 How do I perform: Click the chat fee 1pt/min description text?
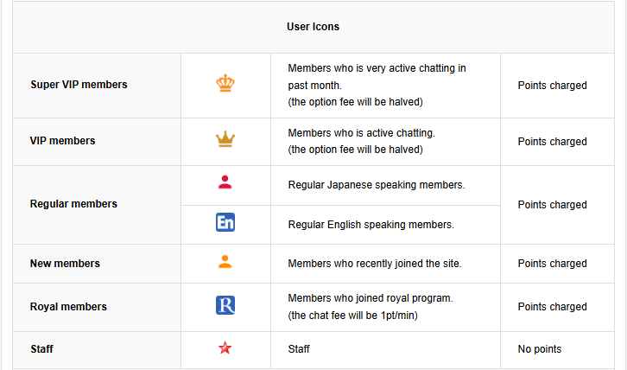coord(352,316)
